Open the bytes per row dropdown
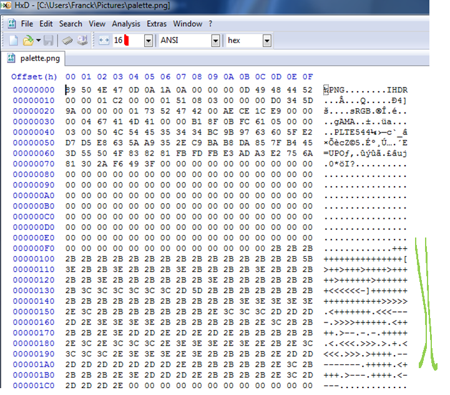 (x=148, y=41)
